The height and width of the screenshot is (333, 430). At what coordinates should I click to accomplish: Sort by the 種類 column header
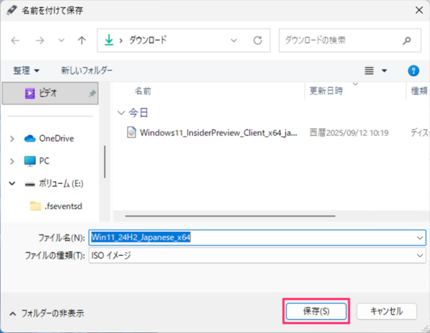coord(419,91)
